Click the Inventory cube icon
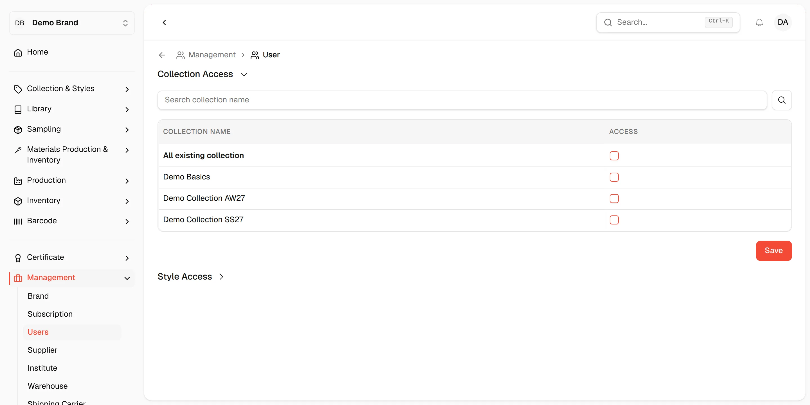 [x=18, y=201]
